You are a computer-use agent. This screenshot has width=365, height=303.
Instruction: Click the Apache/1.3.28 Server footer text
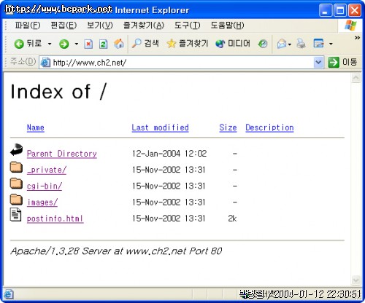pyautogui.click(x=116, y=251)
